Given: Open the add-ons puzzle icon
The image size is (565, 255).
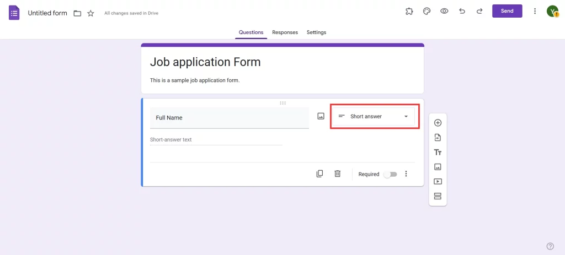Looking at the screenshot, I should (x=409, y=11).
